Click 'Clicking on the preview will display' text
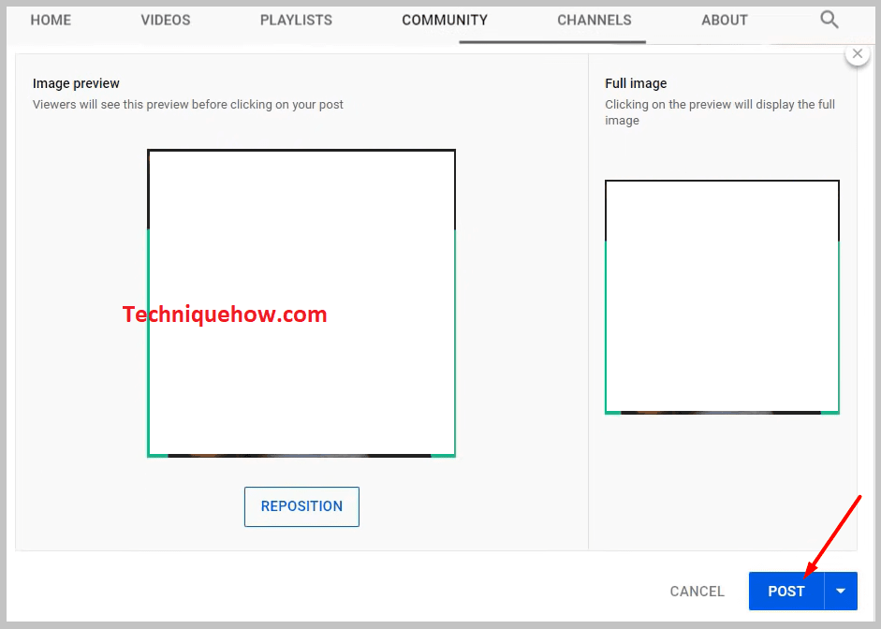The image size is (881, 629). [x=720, y=112]
